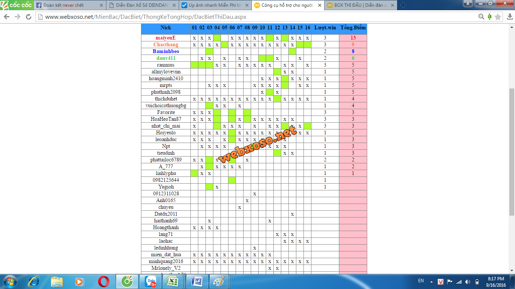This screenshot has width=515, height=289.
Task: Open network signal tray icon
Action: pyautogui.click(x=459, y=281)
